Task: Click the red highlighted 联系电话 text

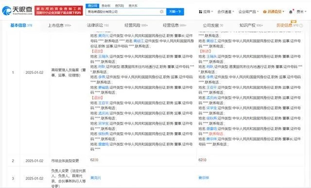Action: [x=216, y=134]
